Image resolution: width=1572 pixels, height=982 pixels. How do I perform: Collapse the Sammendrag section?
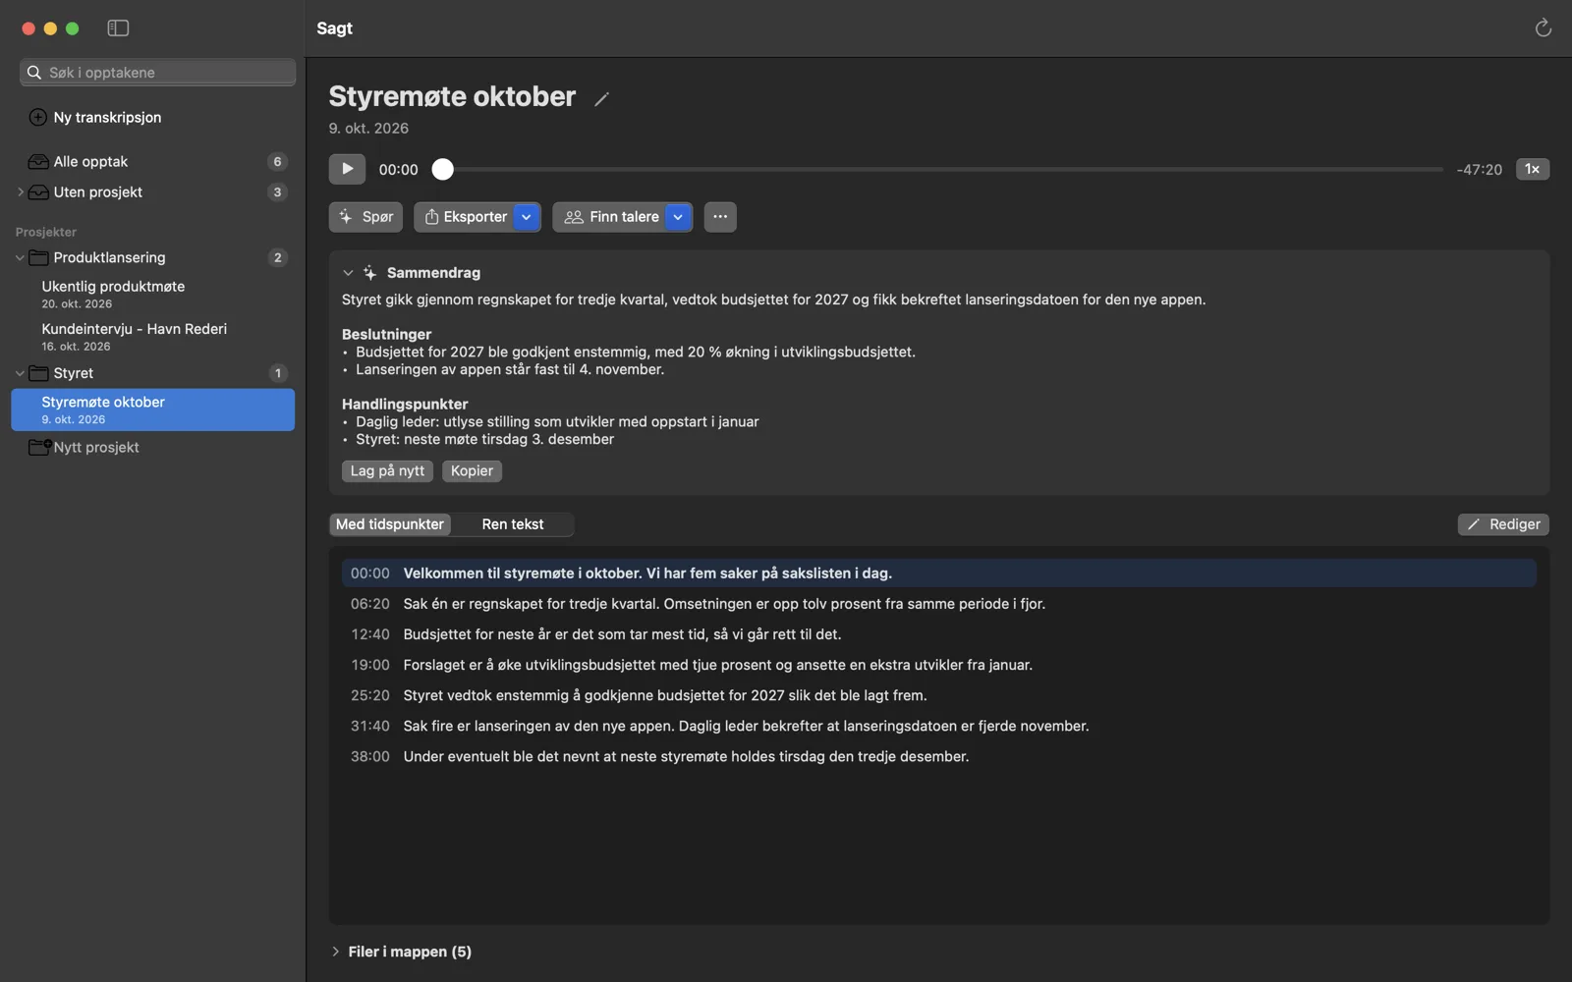348,273
